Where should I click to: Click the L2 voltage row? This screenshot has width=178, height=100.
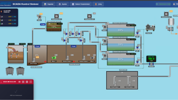tap(9, 20)
